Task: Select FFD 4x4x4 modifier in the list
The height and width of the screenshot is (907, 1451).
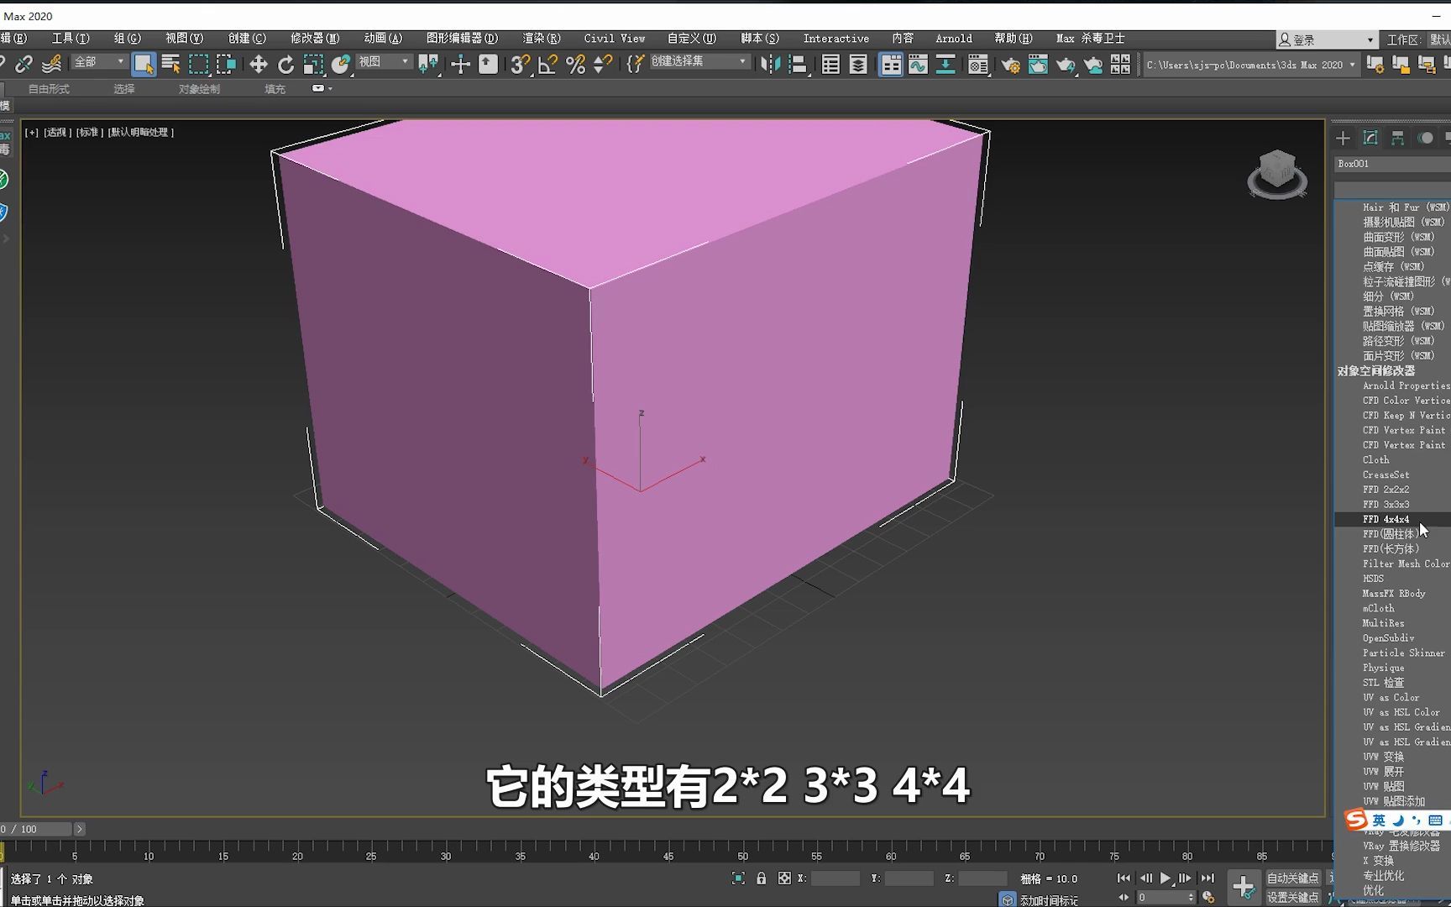Action: [x=1386, y=519]
